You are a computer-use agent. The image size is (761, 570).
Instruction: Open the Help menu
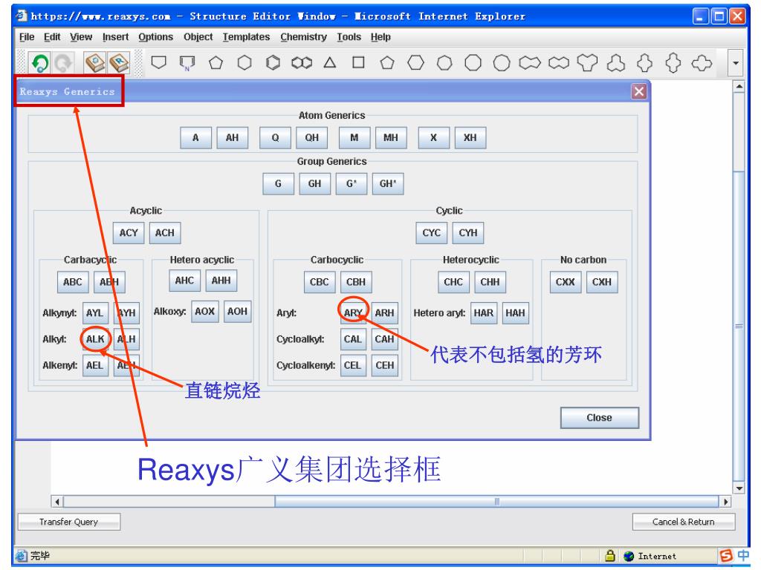380,37
